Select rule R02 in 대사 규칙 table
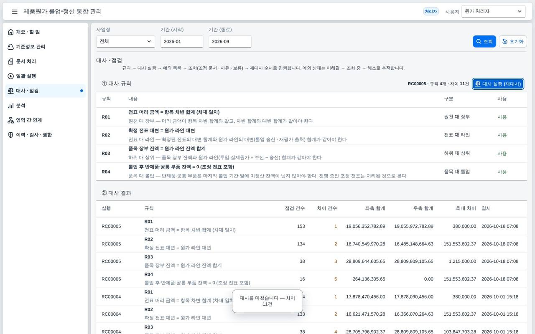Viewport: 535px width, 334px height. [311, 135]
